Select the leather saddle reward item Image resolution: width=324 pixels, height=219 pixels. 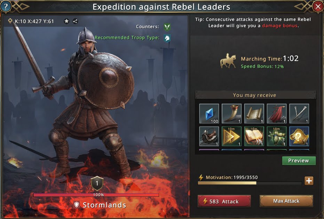click(x=209, y=136)
